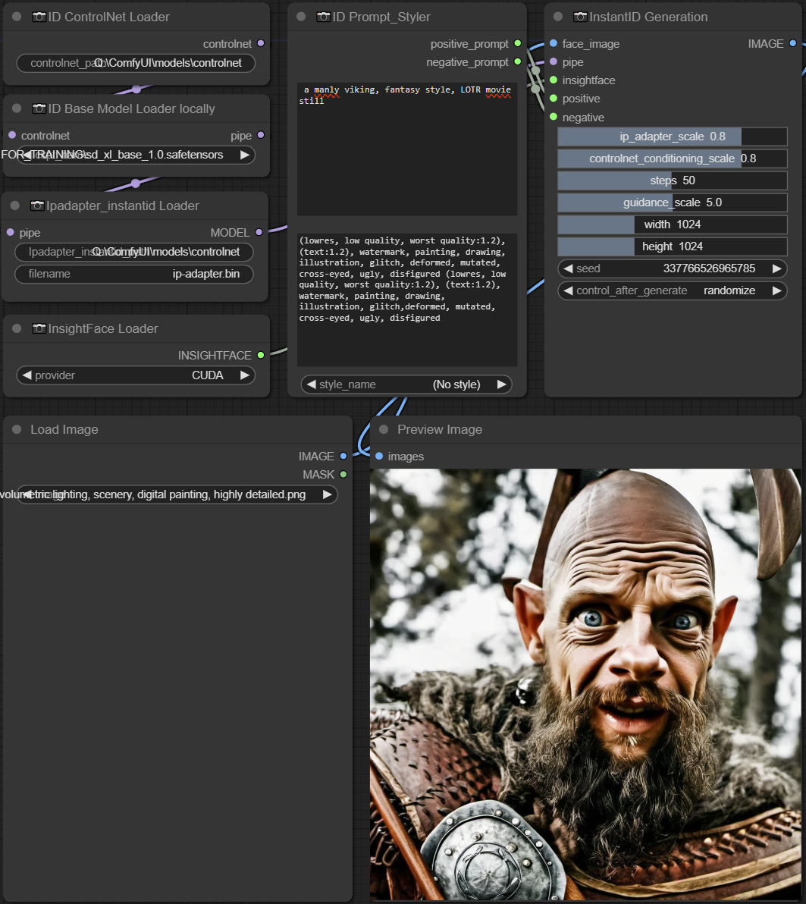Image resolution: width=806 pixels, height=904 pixels.
Task: Select the IMAGE output dot on Load Image
Action: 343,456
